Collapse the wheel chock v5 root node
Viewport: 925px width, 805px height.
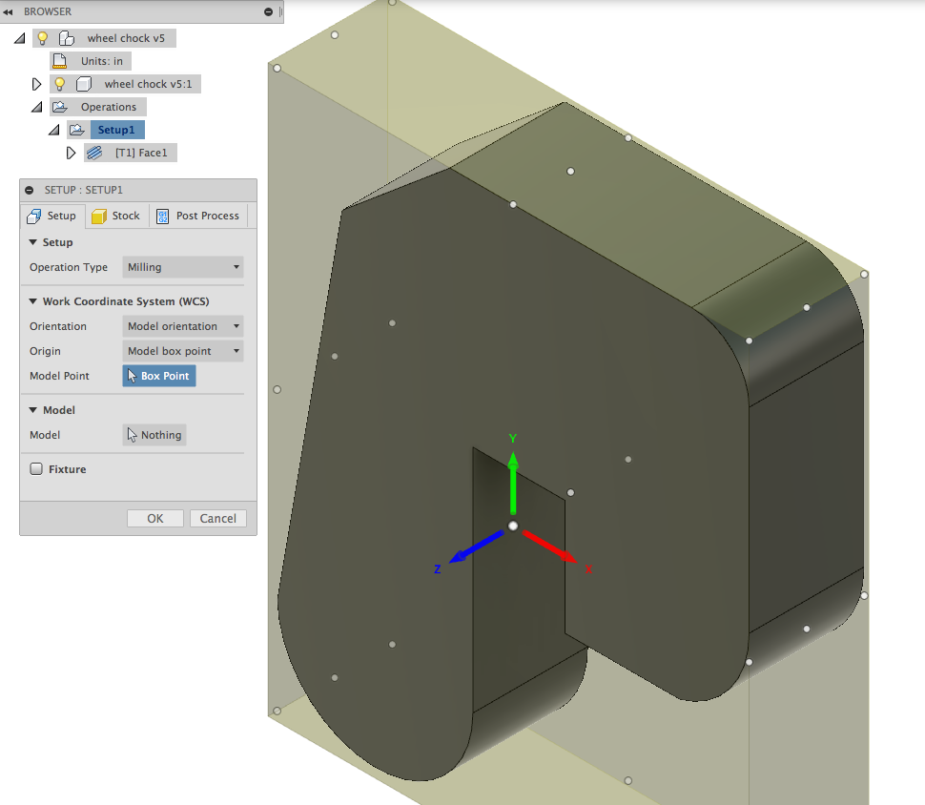pyautogui.click(x=20, y=38)
